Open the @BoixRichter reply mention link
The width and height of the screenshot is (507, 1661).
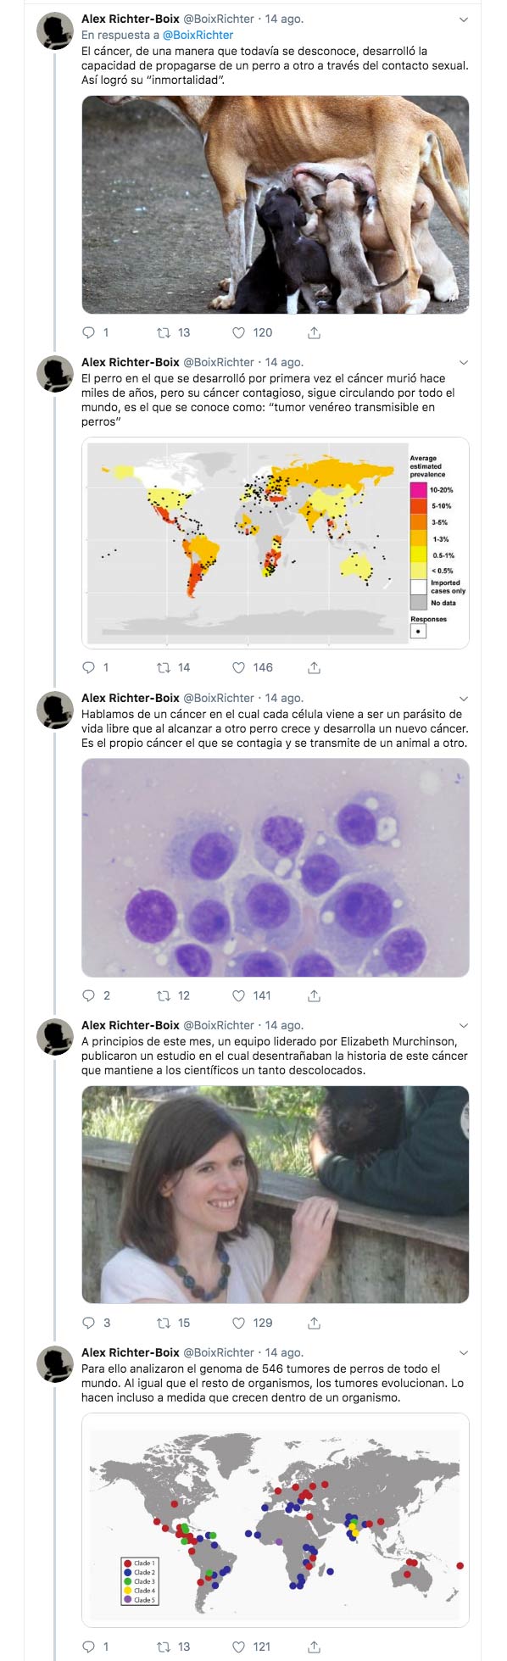click(198, 35)
